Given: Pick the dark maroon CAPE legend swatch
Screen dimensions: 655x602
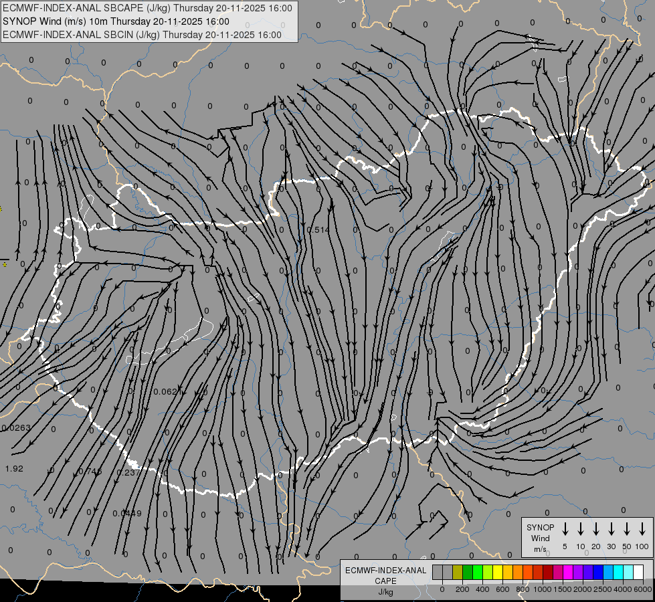Looking at the screenshot, I should (548, 572).
